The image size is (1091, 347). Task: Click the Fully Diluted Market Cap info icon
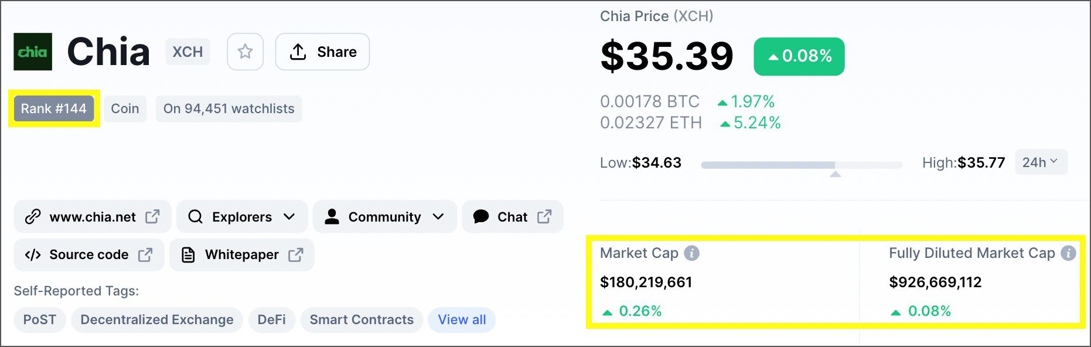pyautogui.click(x=1068, y=253)
